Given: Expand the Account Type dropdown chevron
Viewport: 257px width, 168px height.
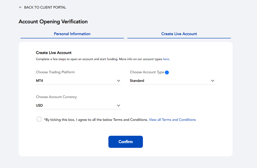Looking at the screenshot, I should 212,81.
